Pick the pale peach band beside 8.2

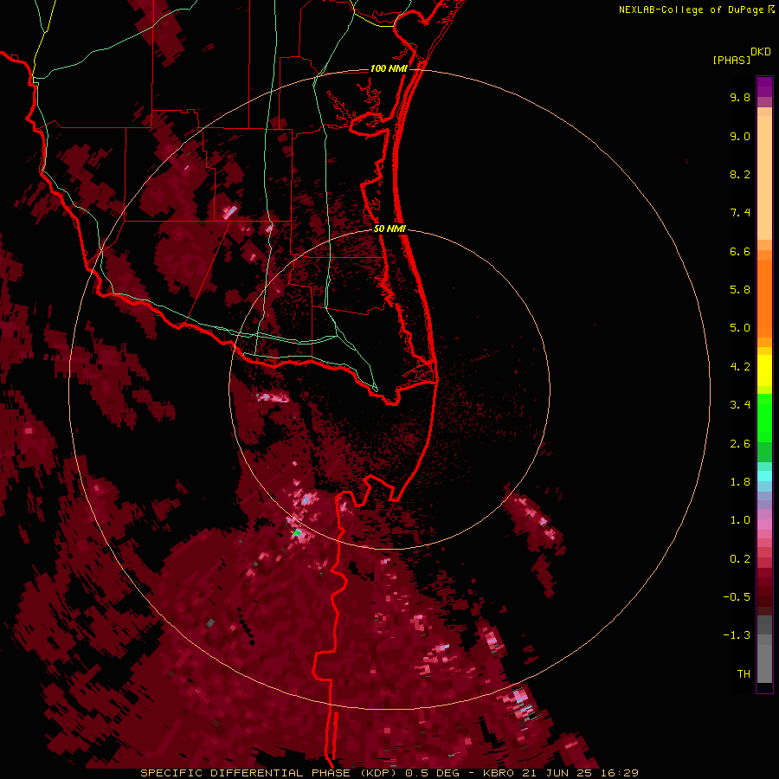click(x=764, y=177)
